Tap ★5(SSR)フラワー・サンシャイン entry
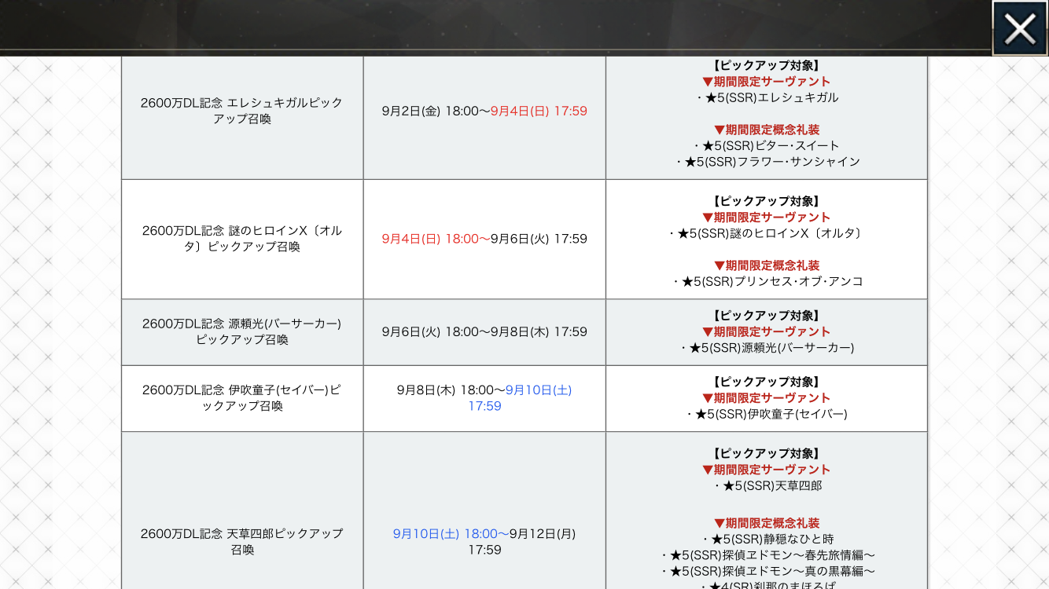This screenshot has height=589, width=1049. pos(767,162)
